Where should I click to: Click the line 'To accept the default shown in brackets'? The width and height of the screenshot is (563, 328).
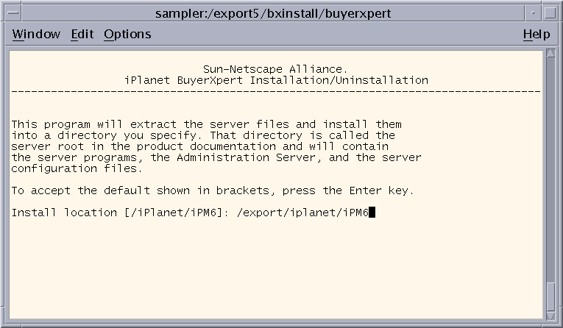point(213,190)
